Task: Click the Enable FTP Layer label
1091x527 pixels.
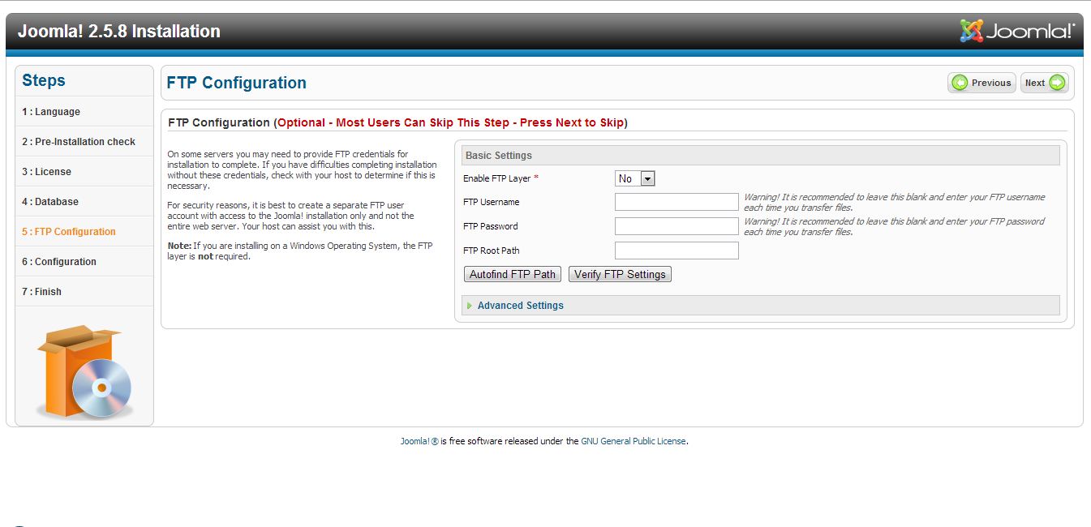Action: [x=500, y=178]
